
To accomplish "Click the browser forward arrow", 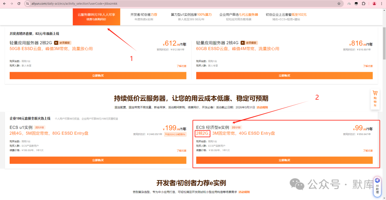I will [x=11, y=4].
